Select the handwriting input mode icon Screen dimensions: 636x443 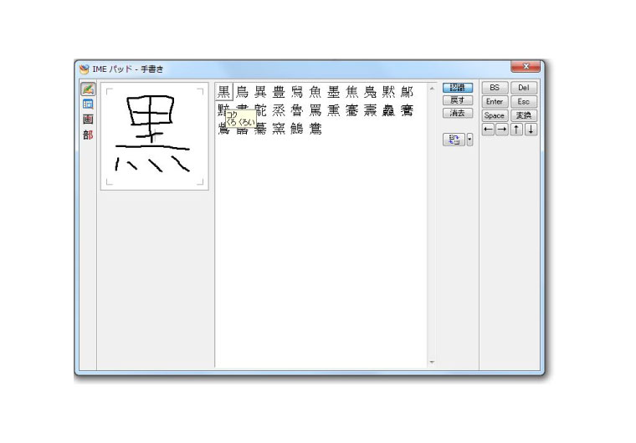click(88, 89)
